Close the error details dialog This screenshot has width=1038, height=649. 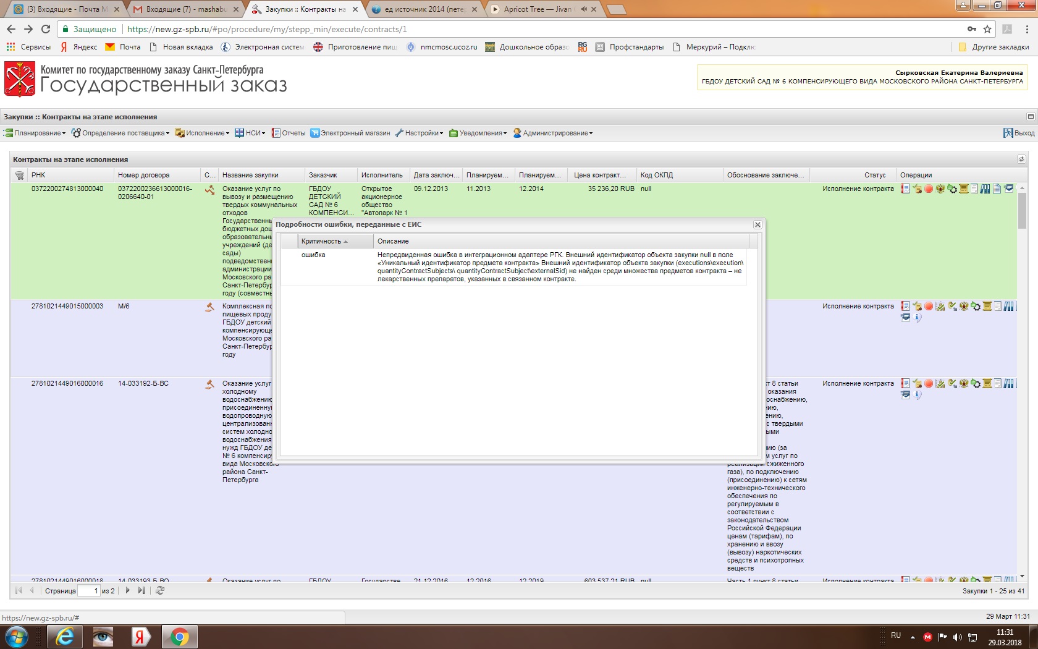click(x=757, y=224)
